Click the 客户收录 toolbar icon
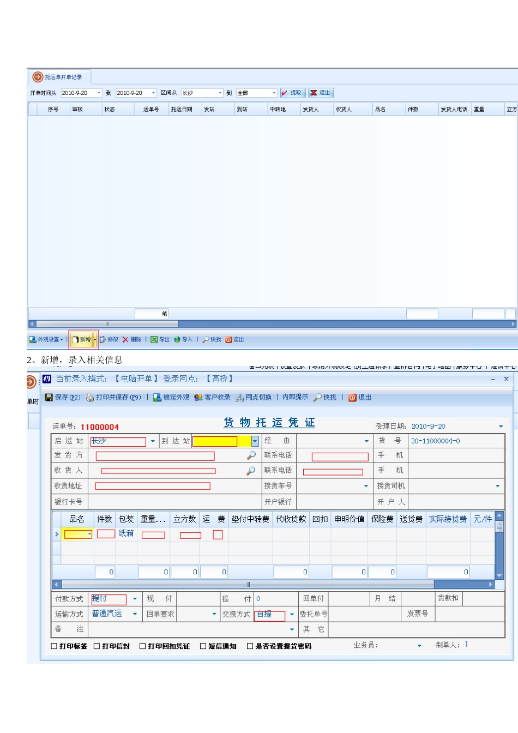 coord(198,398)
